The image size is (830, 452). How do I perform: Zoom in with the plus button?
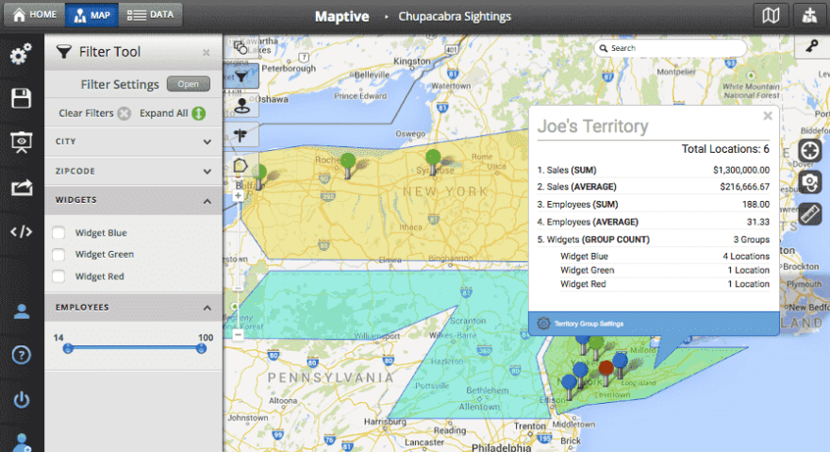239,196
